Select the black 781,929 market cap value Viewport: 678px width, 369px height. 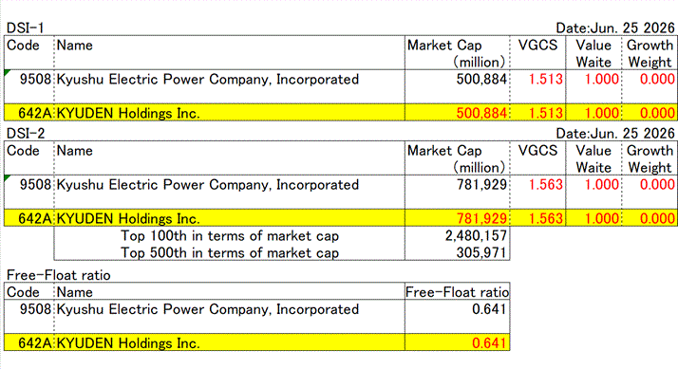481,184
